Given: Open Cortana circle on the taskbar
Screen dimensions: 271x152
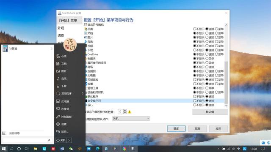Looking at the screenshot, I should click(x=19, y=149).
